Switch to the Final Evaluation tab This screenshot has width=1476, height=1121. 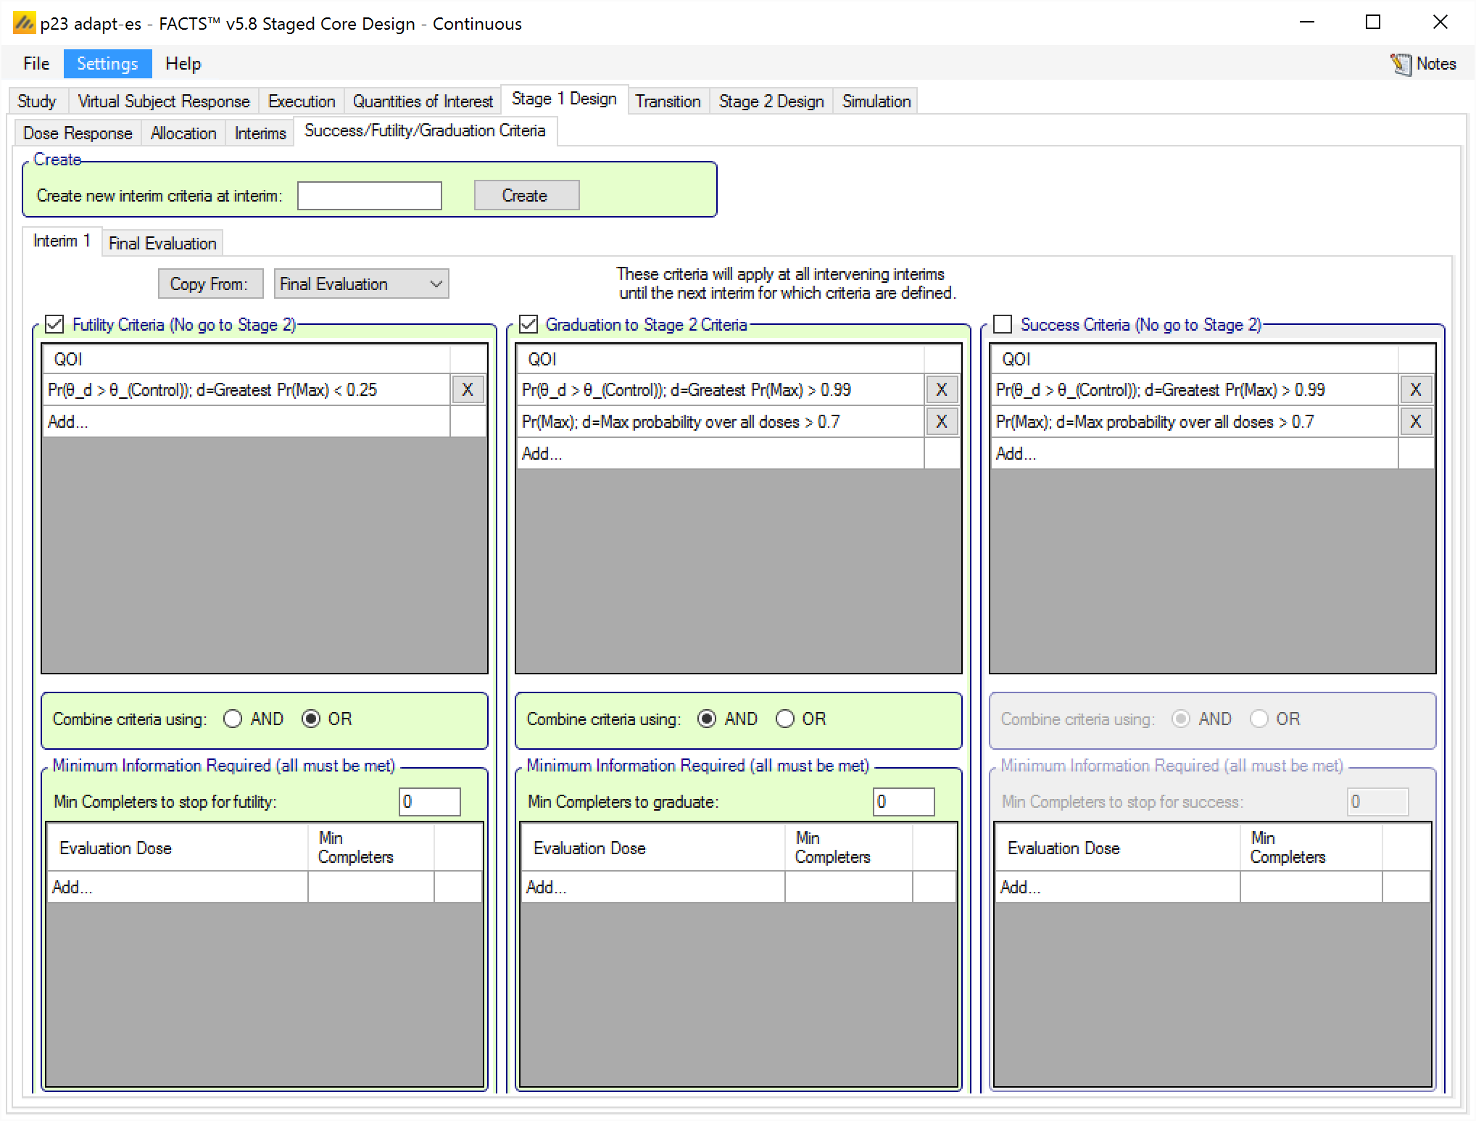pyautogui.click(x=162, y=244)
